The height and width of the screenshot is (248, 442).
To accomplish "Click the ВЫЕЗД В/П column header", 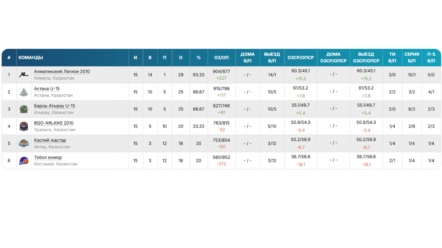I will pos(272,58).
